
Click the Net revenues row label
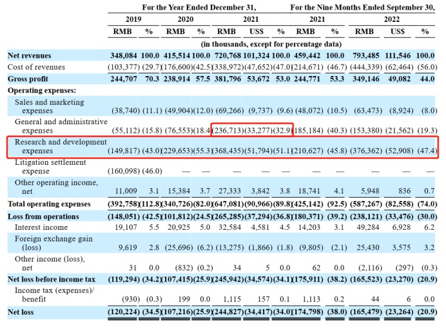(29, 55)
